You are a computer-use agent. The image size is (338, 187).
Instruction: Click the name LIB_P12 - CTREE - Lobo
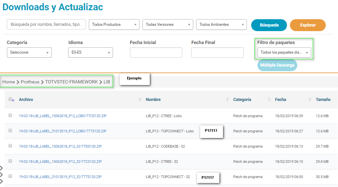coord(164,116)
